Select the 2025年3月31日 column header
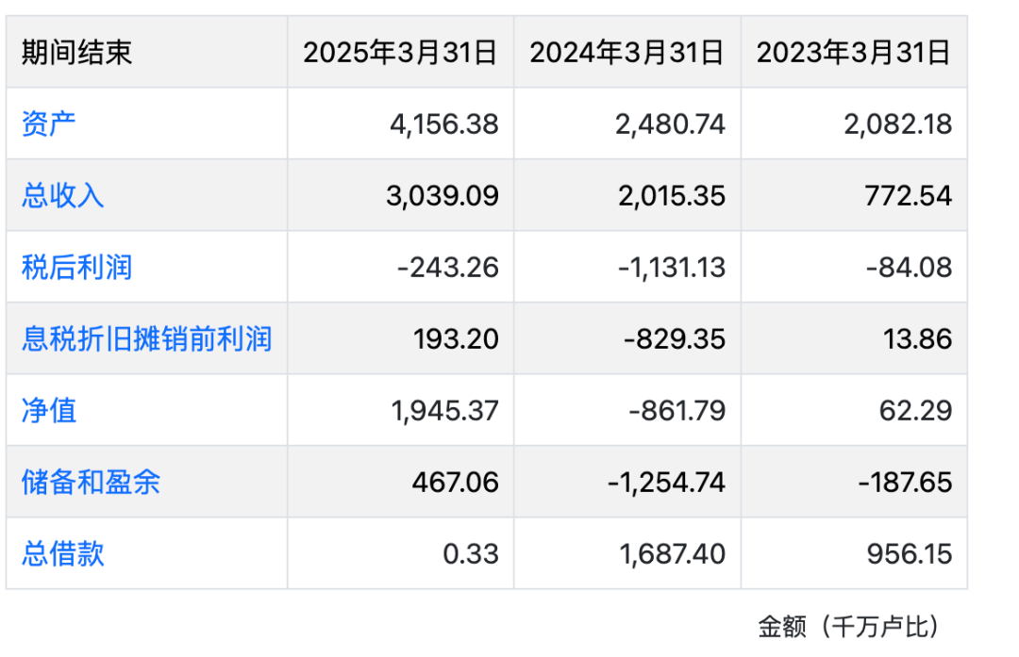 tap(400, 53)
